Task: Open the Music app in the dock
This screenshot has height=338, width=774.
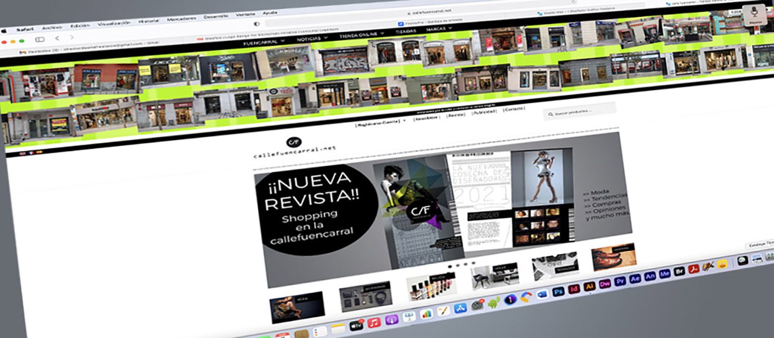Action: pyautogui.click(x=374, y=322)
